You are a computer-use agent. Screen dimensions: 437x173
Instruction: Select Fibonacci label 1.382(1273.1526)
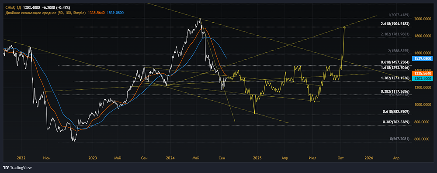(395, 78)
